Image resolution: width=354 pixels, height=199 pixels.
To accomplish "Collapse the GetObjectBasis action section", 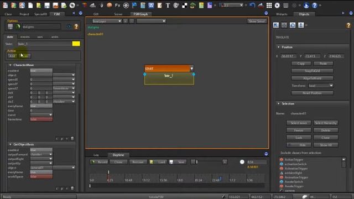I will click(10, 144).
